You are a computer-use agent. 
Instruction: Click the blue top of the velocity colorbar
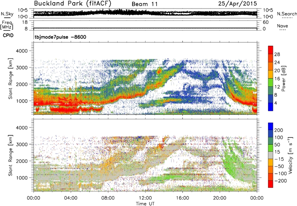pyautogui.click(x=271, y=126)
